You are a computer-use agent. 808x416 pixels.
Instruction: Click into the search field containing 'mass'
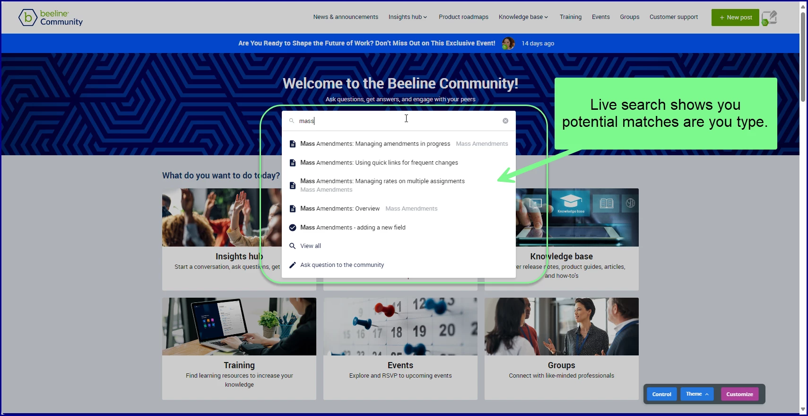(x=399, y=121)
